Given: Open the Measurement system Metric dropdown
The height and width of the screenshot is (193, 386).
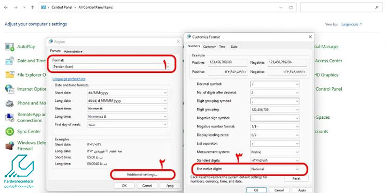Looking at the screenshot, I should pos(275,152).
